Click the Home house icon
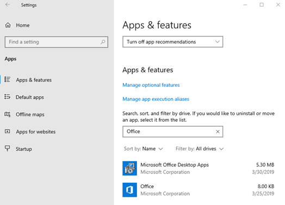The height and width of the screenshot is (205, 285). click(x=8, y=25)
